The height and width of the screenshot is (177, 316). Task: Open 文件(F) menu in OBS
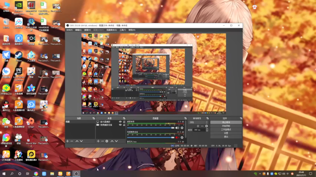pos(70,30)
